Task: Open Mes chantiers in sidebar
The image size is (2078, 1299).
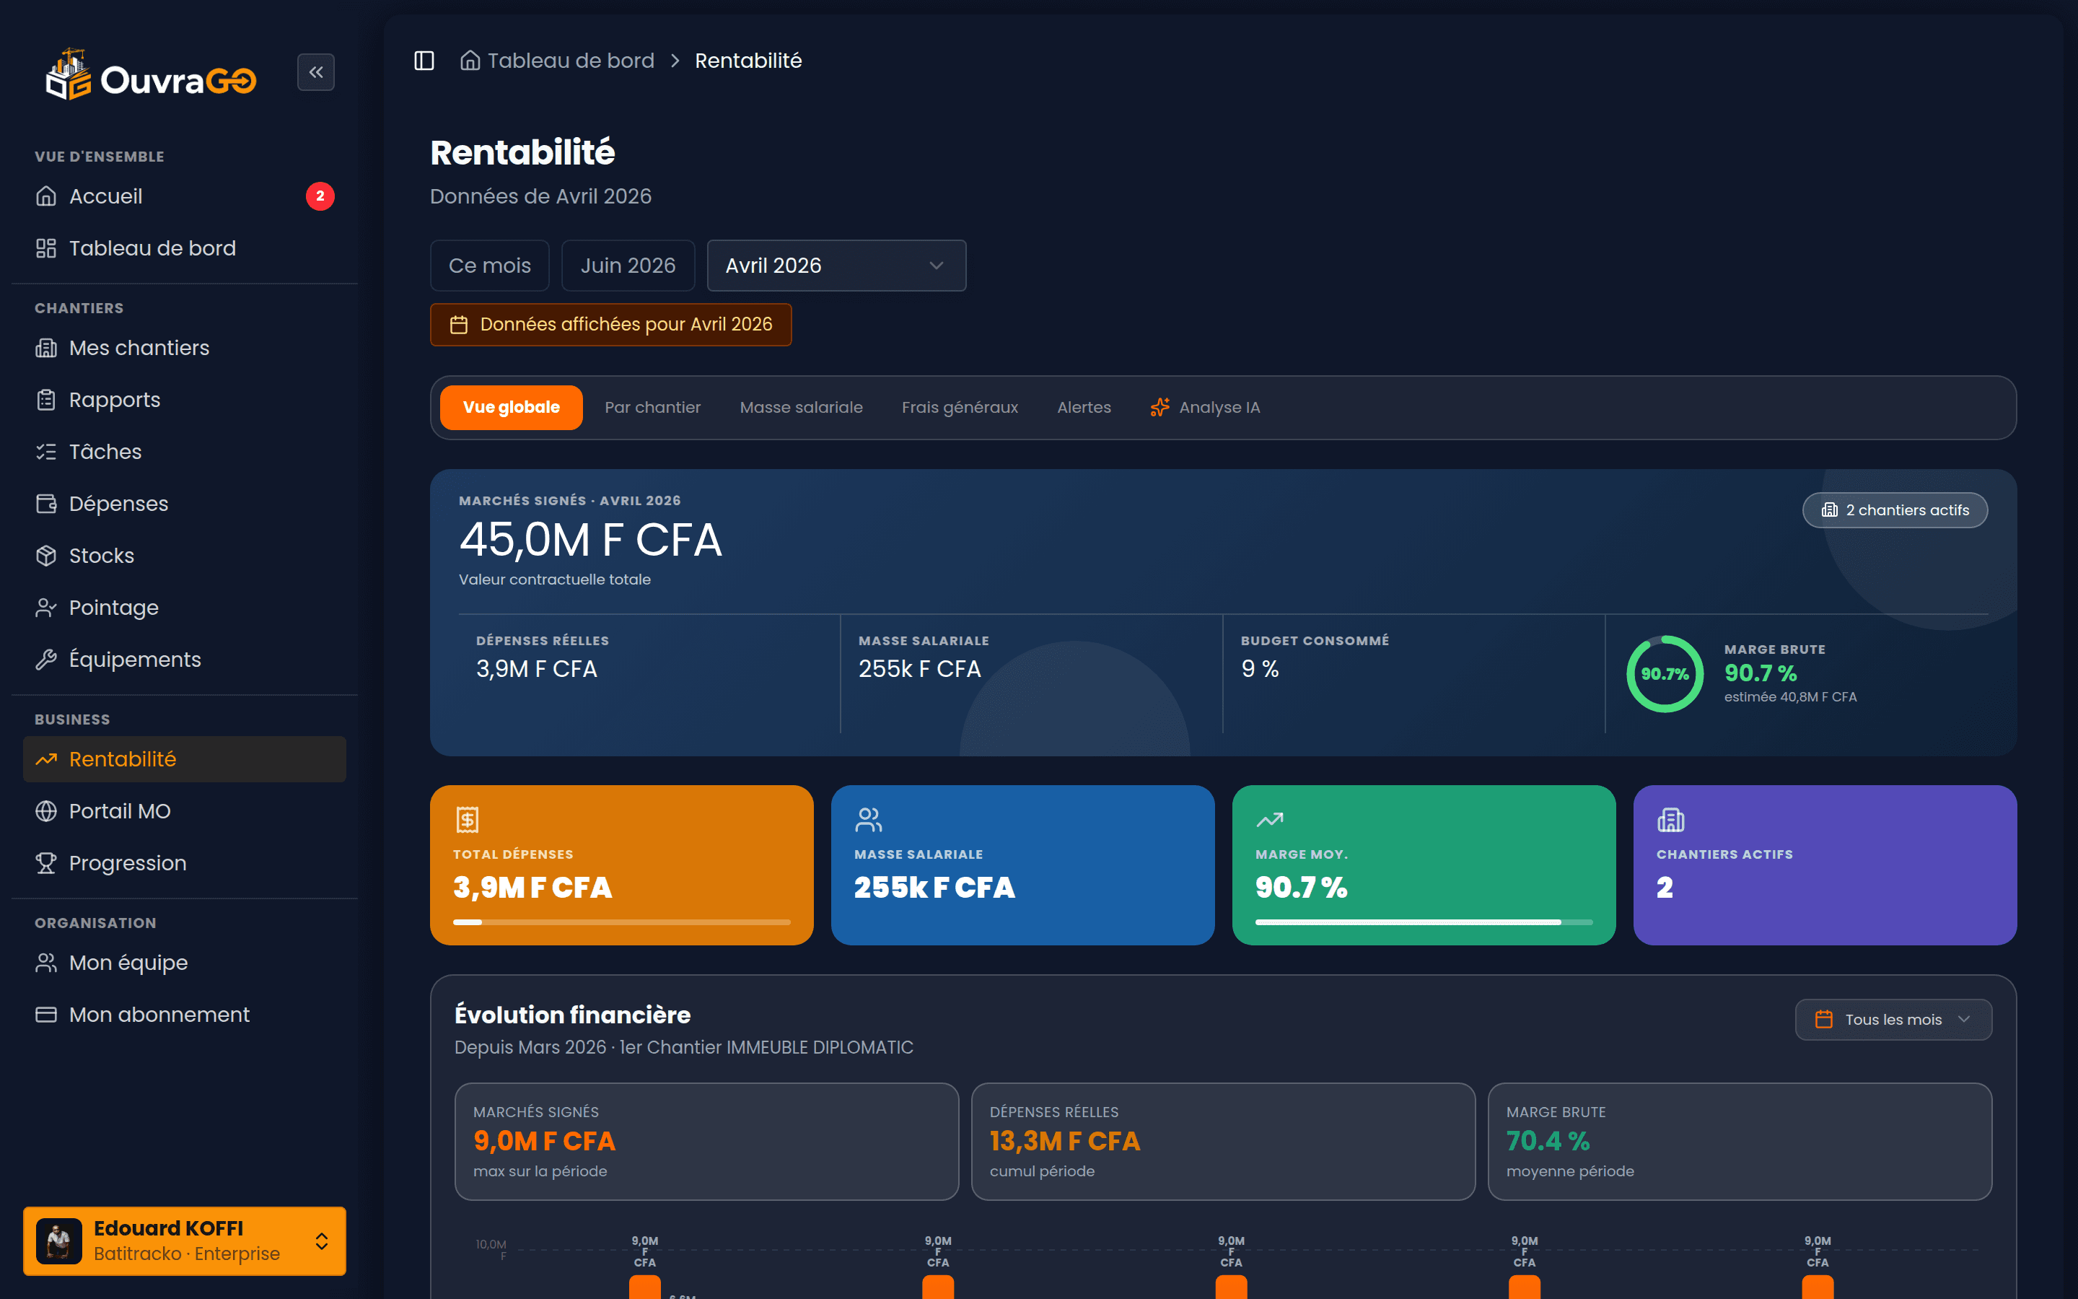Action: (185, 348)
